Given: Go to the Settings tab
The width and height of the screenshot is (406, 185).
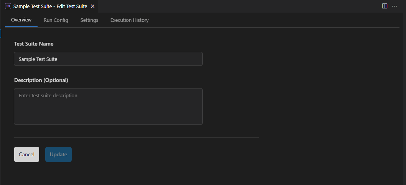Looking at the screenshot, I should 89,20.
